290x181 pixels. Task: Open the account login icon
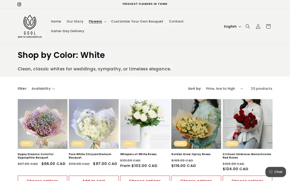[258, 27]
